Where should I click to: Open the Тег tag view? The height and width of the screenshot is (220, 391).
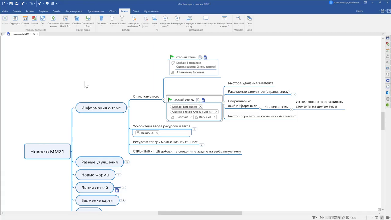click(x=43, y=20)
